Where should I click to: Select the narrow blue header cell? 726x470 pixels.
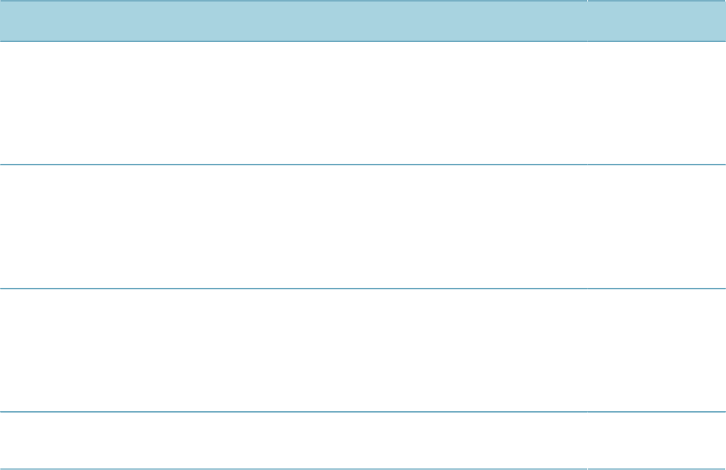[x=657, y=21]
